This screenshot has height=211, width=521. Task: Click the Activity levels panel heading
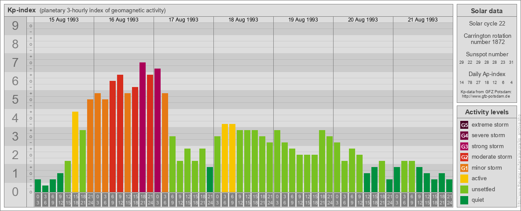487,112
